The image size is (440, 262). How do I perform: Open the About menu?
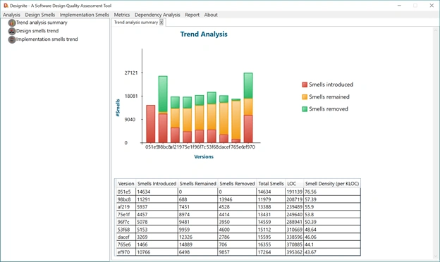[211, 15]
